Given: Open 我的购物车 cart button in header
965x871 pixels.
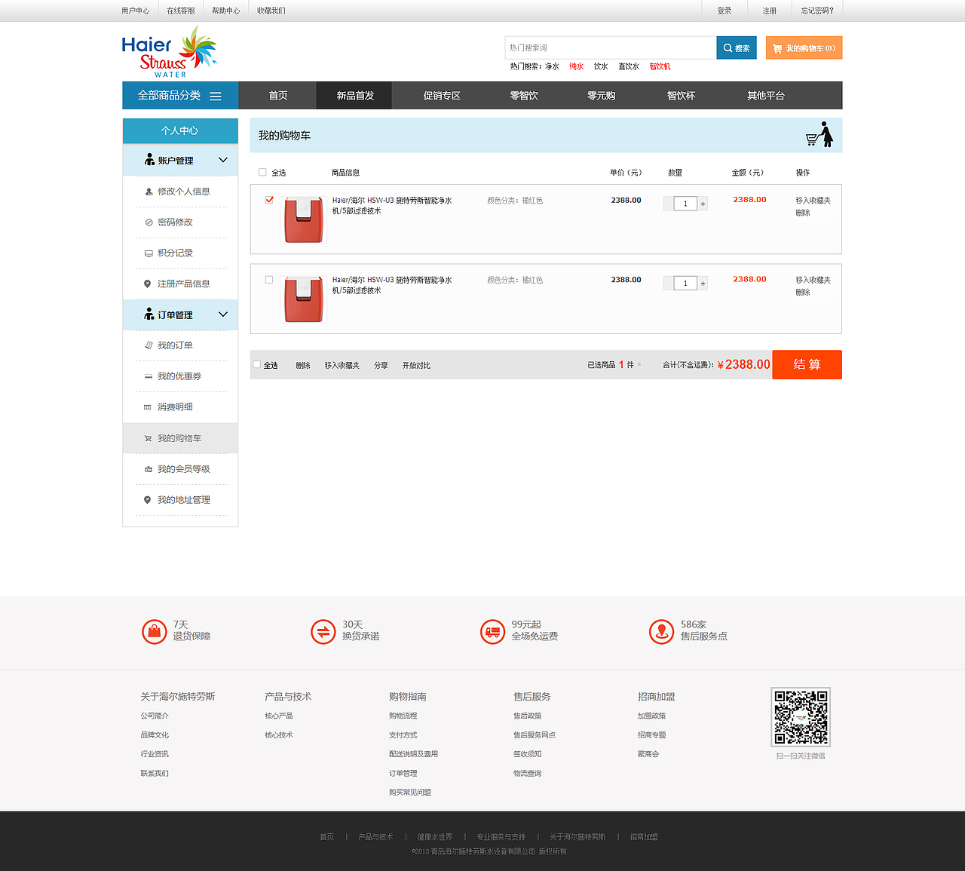Looking at the screenshot, I should tap(804, 48).
